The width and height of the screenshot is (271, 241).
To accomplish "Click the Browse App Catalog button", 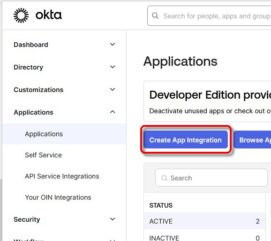I will [x=252, y=140].
